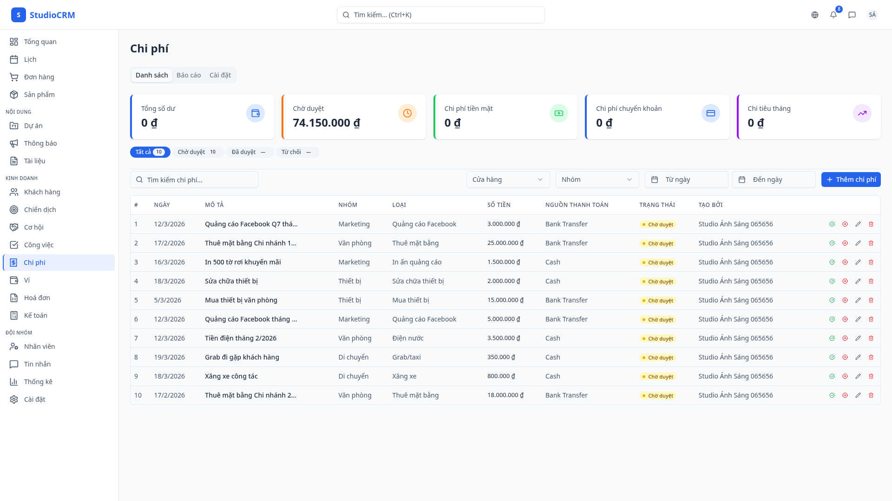892x501 pixels.
Task: Open Hoá đơn in the sidebar
Action: (x=37, y=298)
